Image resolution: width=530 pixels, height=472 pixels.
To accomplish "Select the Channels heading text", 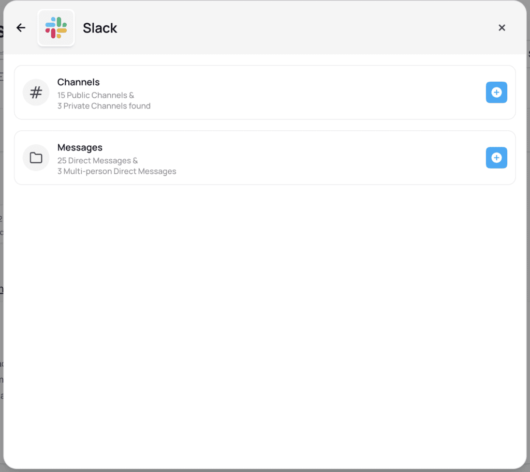I will [x=78, y=82].
